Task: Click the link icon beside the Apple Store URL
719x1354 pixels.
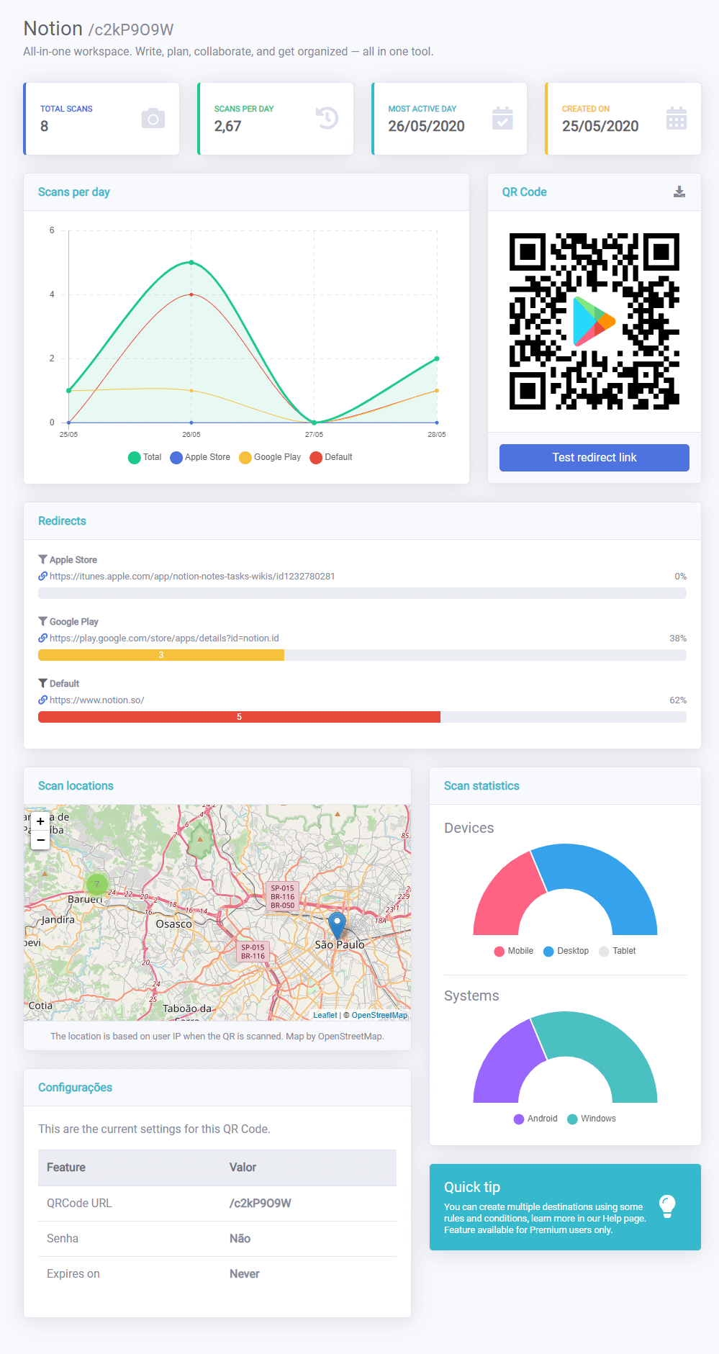Action: [43, 577]
